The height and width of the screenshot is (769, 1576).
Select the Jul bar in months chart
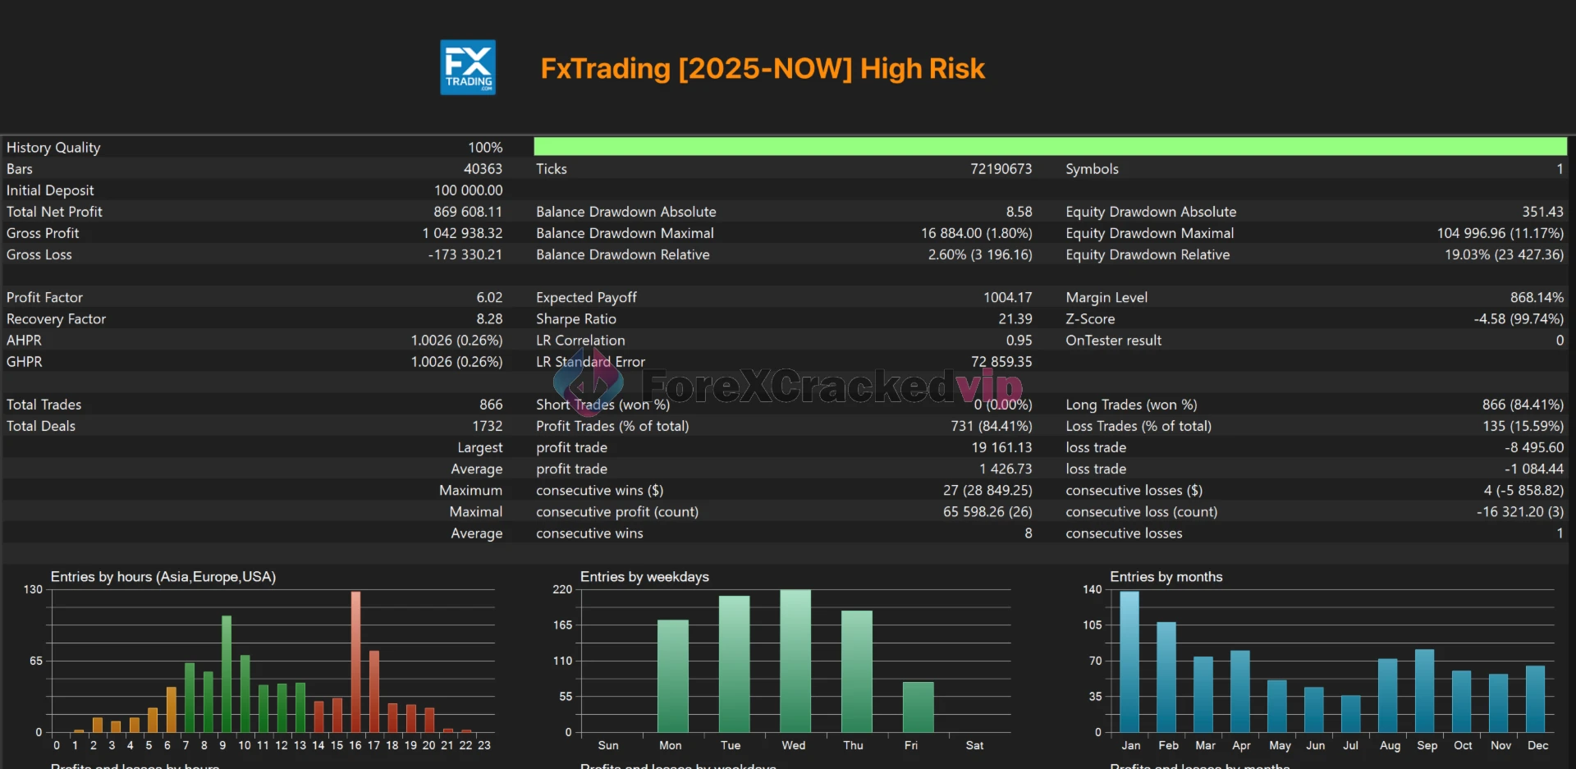pyautogui.click(x=1350, y=713)
